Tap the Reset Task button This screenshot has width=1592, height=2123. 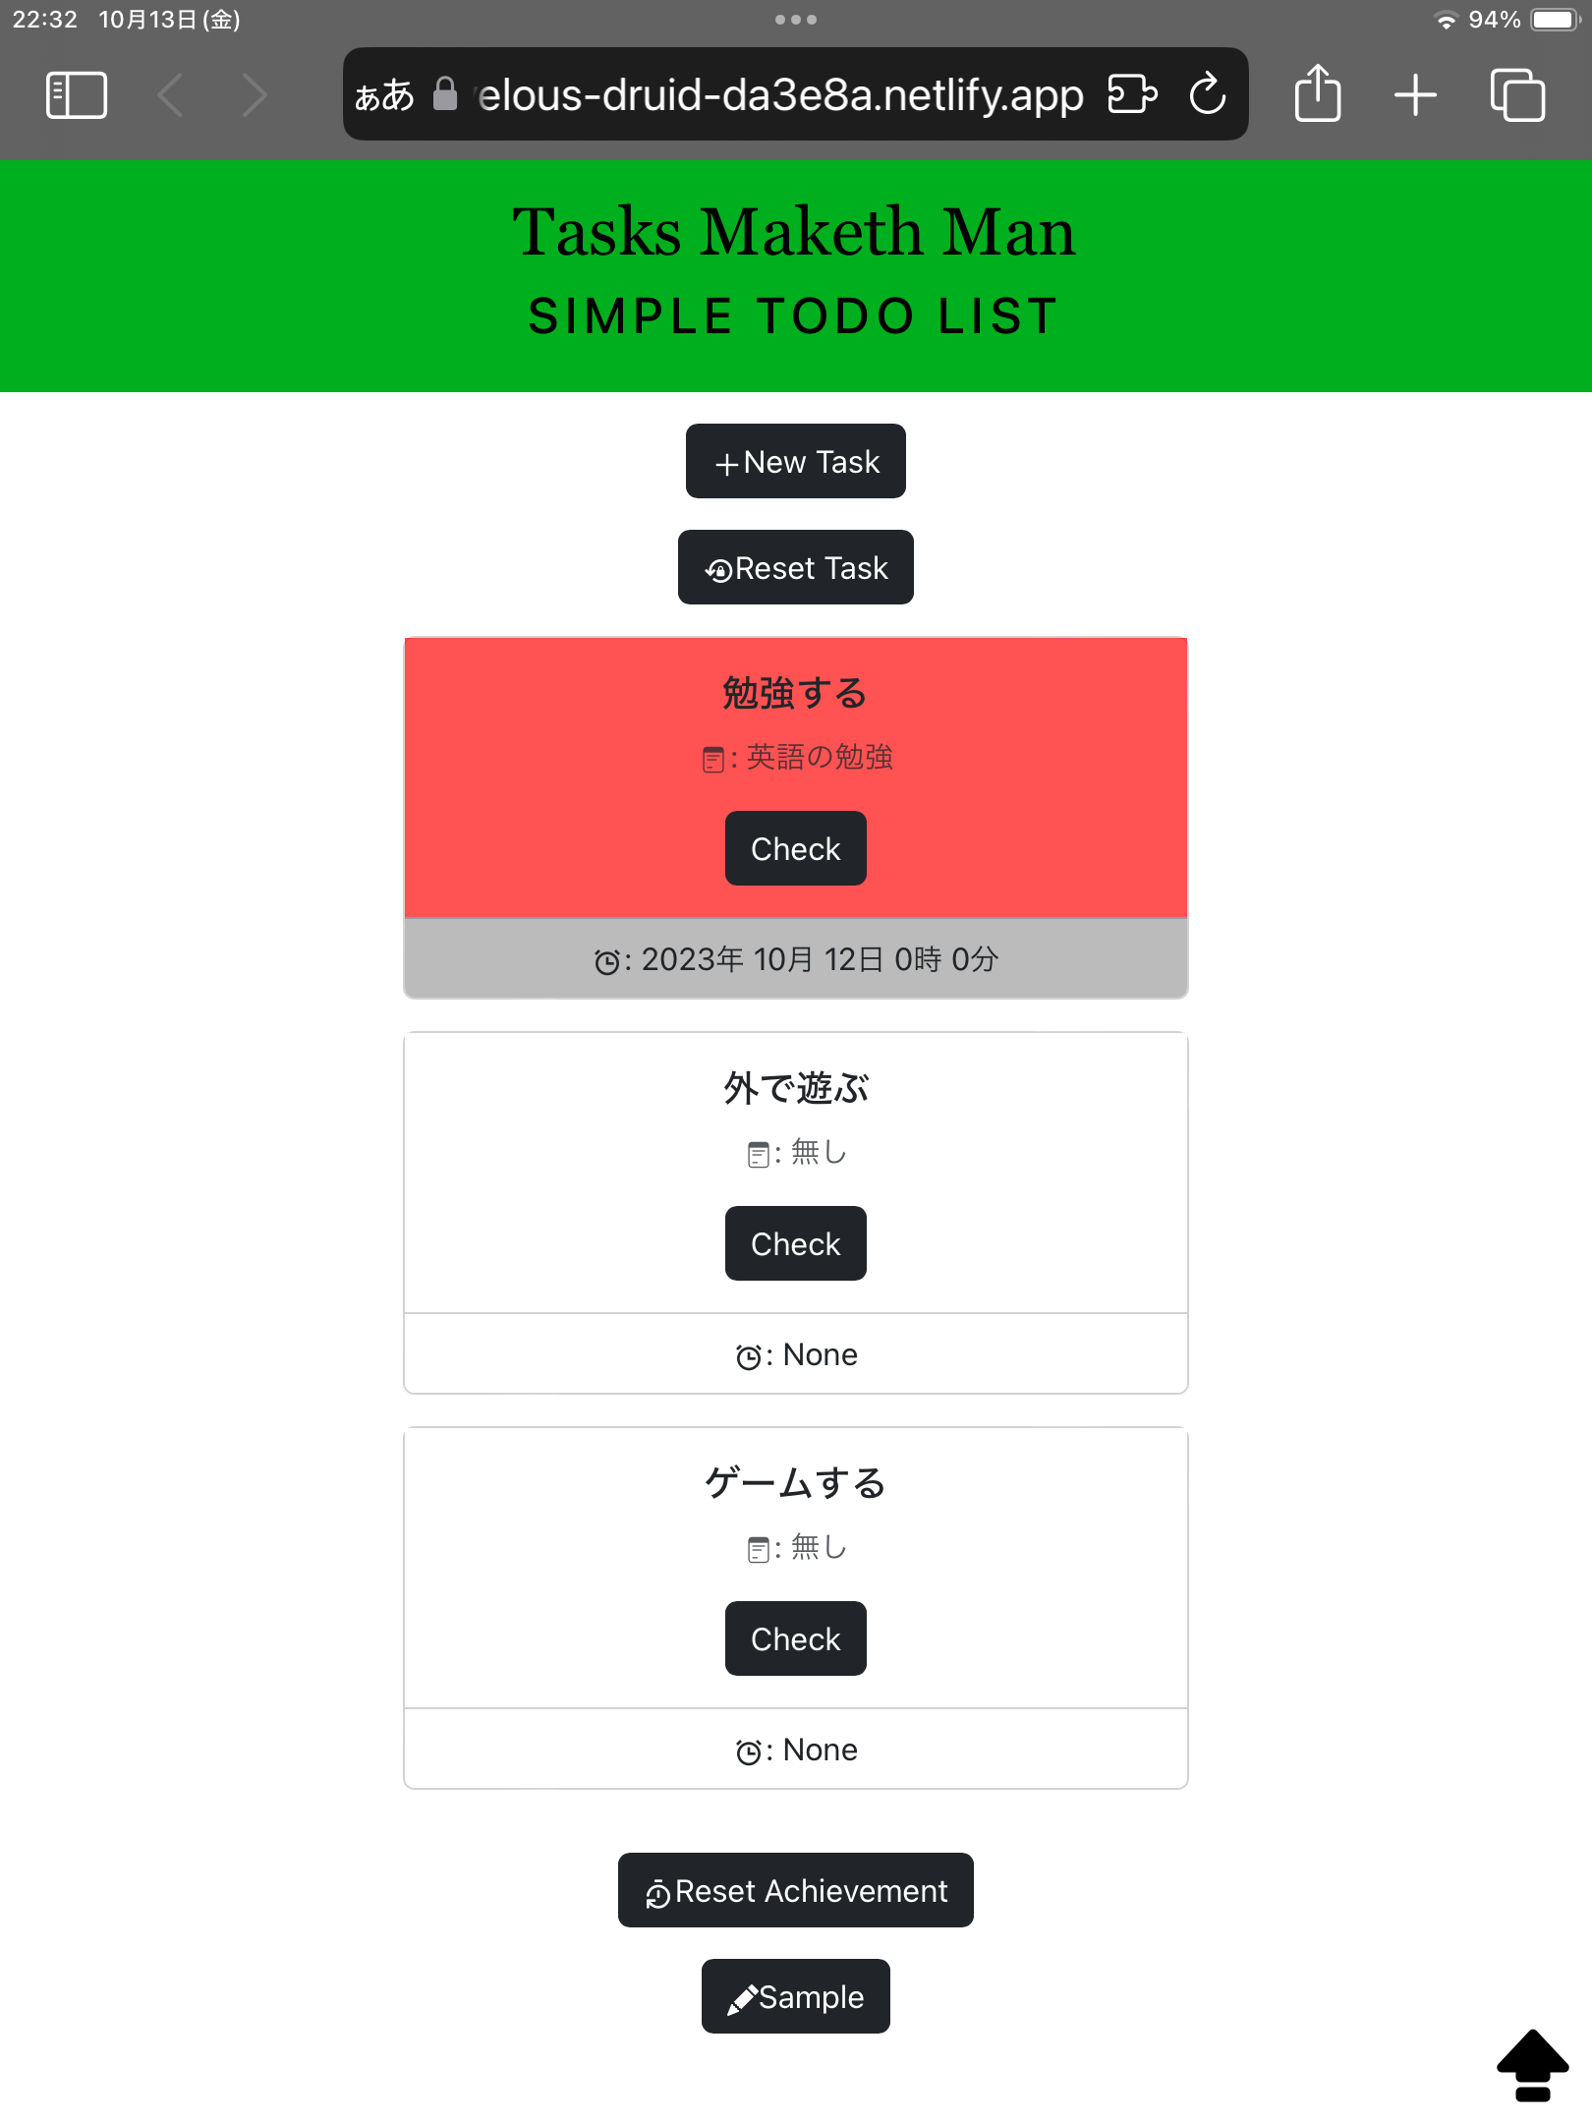pyautogui.click(x=795, y=567)
